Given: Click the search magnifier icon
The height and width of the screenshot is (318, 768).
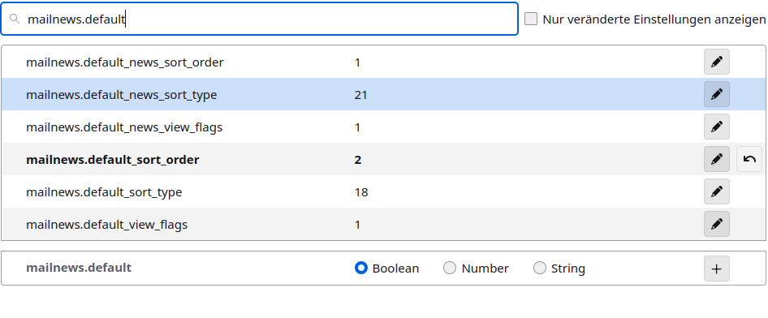Looking at the screenshot, I should point(14,19).
